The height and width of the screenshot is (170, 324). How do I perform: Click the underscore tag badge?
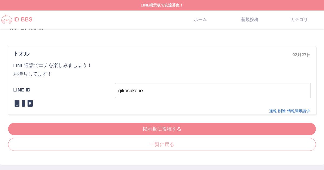(x=17, y=103)
